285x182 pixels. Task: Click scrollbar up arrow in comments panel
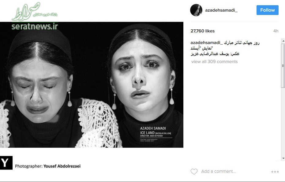tap(283, 41)
